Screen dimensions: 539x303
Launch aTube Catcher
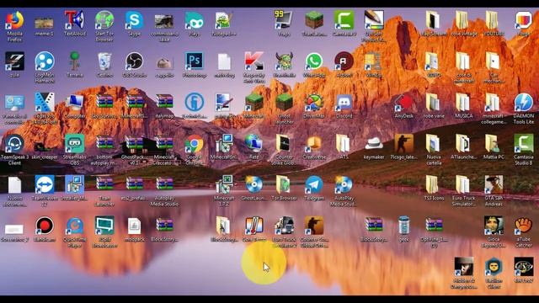tap(523, 226)
